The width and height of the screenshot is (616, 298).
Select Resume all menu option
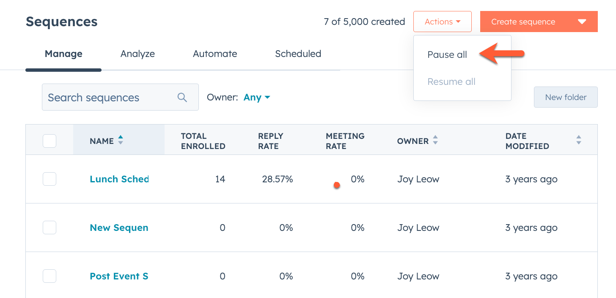pos(451,81)
